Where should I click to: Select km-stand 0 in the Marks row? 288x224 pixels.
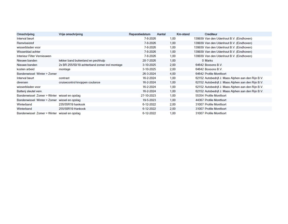(203, 60)
